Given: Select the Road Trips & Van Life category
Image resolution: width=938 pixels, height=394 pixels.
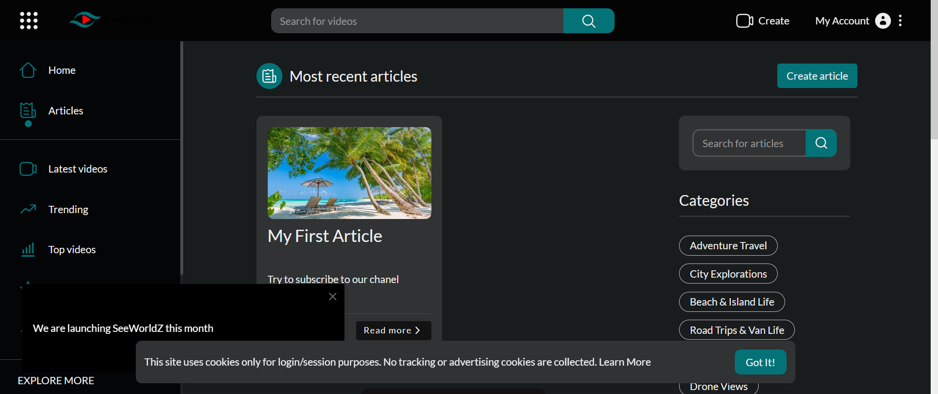Looking at the screenshot, I should pyautogui.click(x=737, y=330).
